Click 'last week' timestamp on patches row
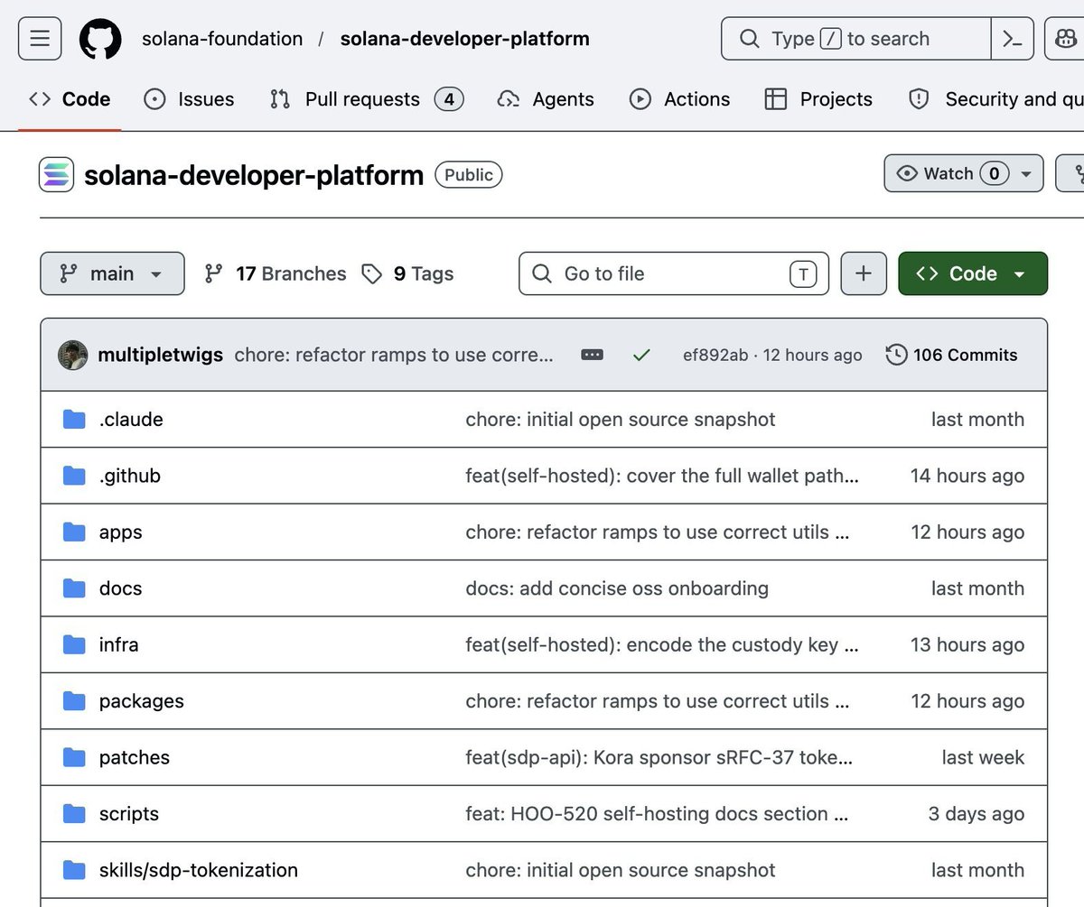 983,758
